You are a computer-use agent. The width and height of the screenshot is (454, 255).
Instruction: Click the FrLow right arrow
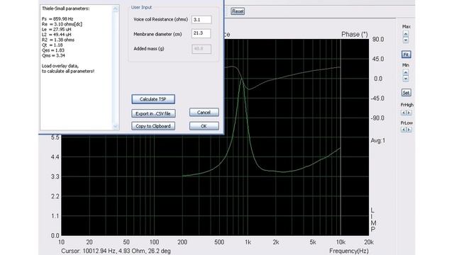409,130
